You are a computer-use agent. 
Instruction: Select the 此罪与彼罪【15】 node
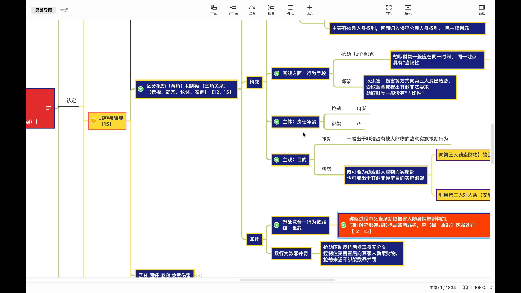click(107, 121)
